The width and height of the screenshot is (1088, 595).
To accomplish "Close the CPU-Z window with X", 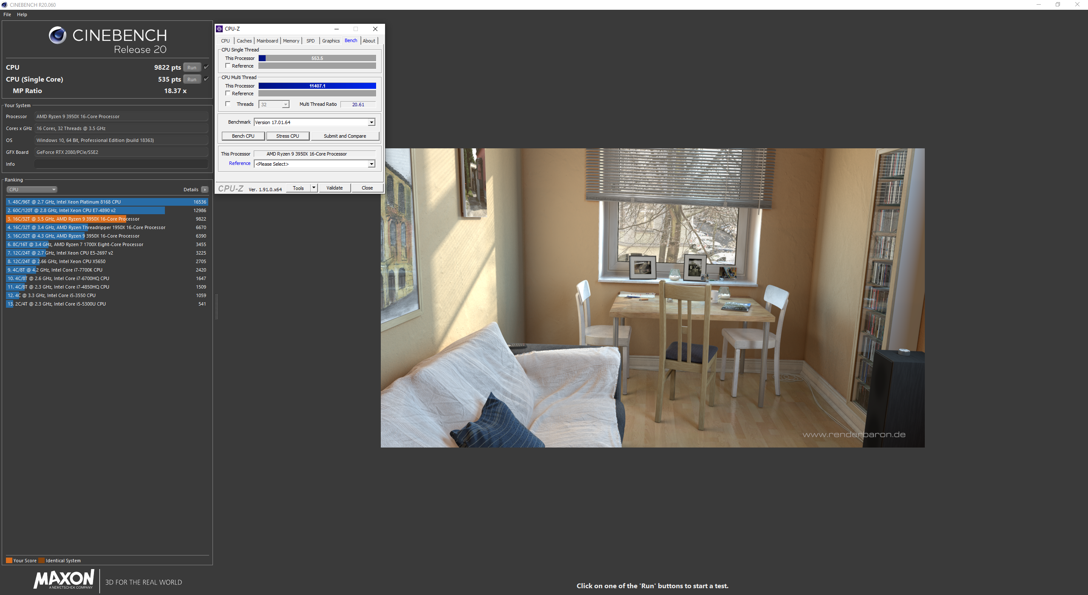I will click(x=375, y=29).
